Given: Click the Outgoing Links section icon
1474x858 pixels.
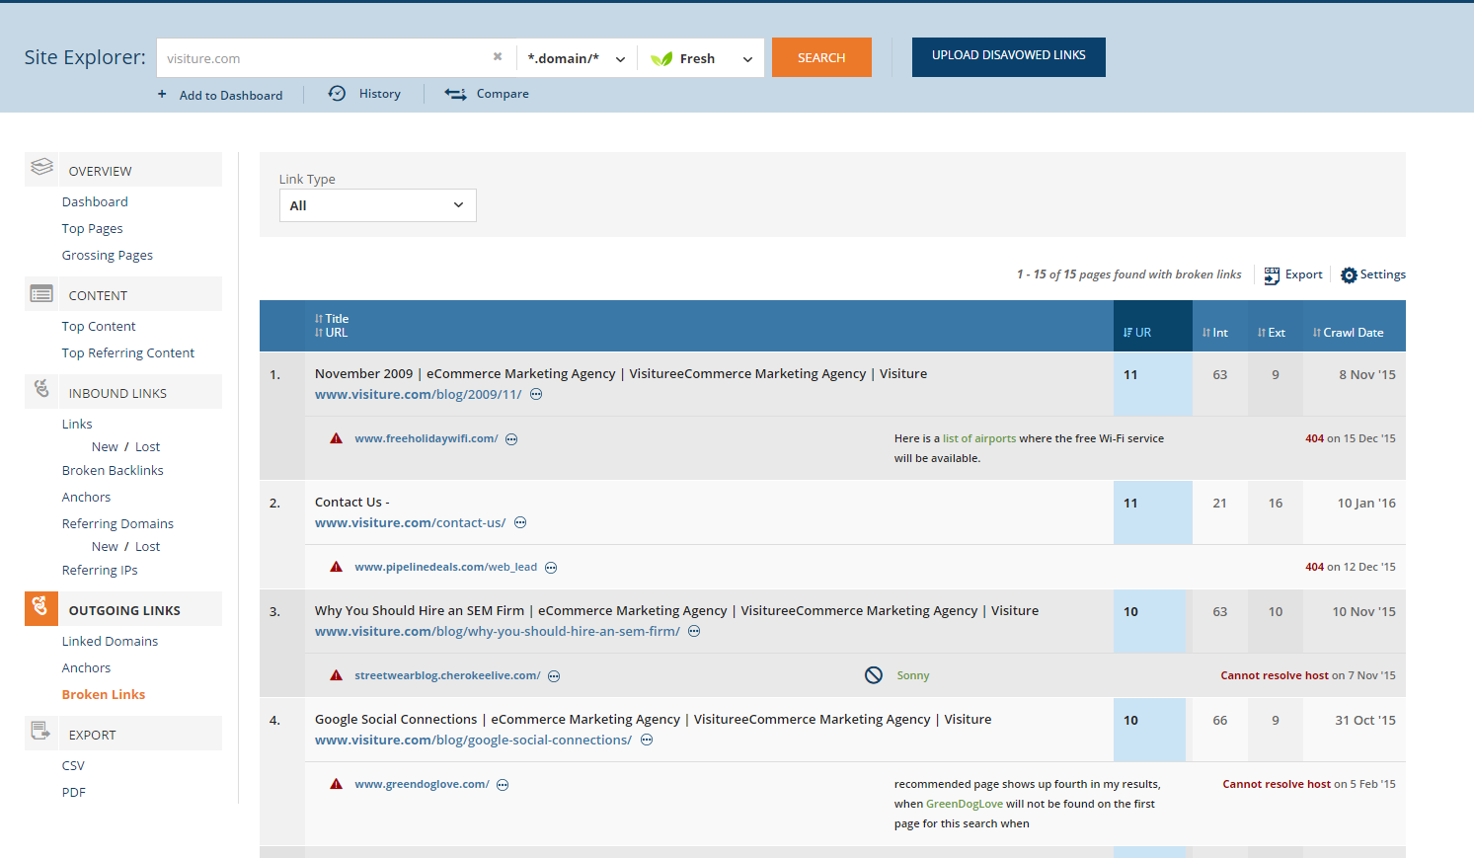Looking at the screenshot, I should (x=40, y=608).
